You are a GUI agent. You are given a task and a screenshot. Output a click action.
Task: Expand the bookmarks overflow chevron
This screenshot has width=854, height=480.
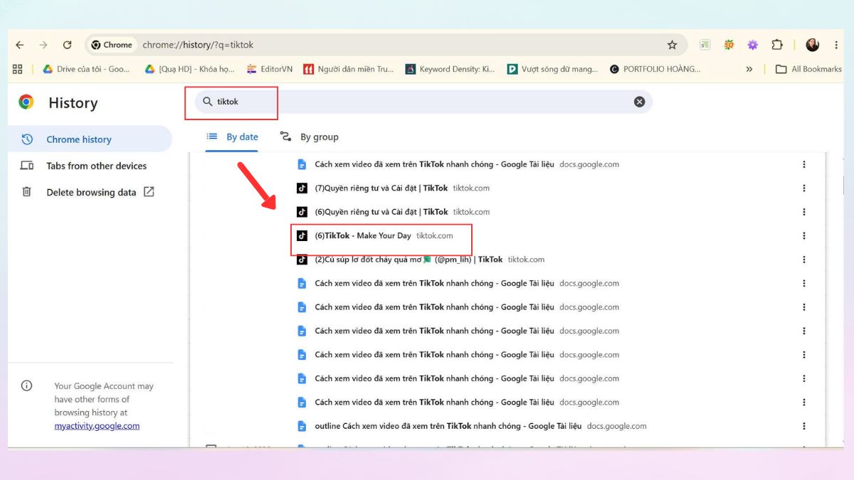point(749,69)
